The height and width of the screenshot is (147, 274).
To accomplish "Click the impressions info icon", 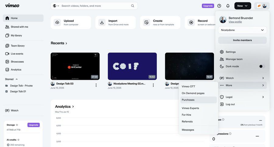I will (230, 134).
